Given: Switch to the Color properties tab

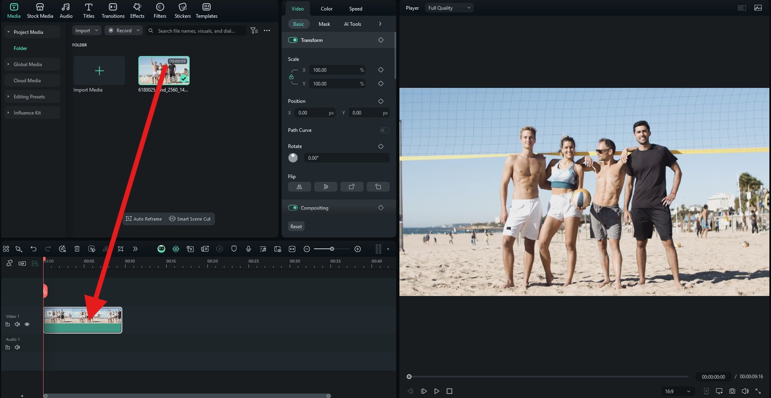Looking at the screenshot, I should (x=326, y=8).
